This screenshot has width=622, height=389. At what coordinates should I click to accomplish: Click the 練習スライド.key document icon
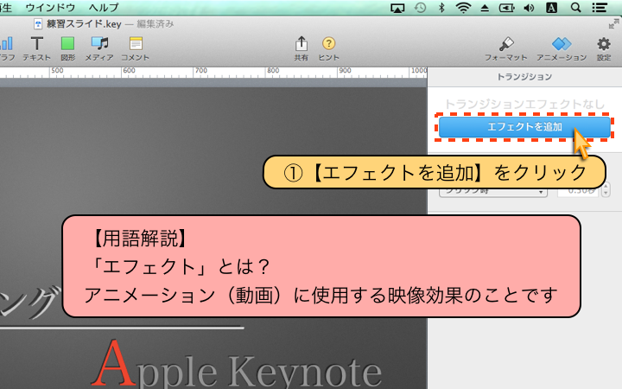[x=38, y=24]
